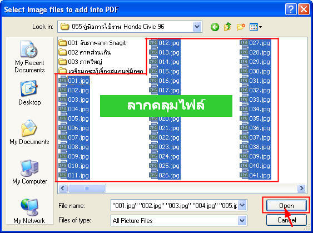Select file 005.jpg

pyautogui.click(x=74, y=118)
